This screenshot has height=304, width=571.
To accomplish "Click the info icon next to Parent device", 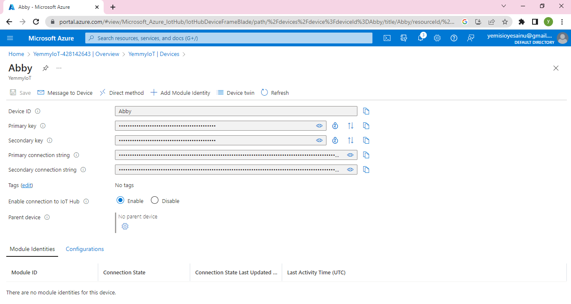I will [47, 217].
